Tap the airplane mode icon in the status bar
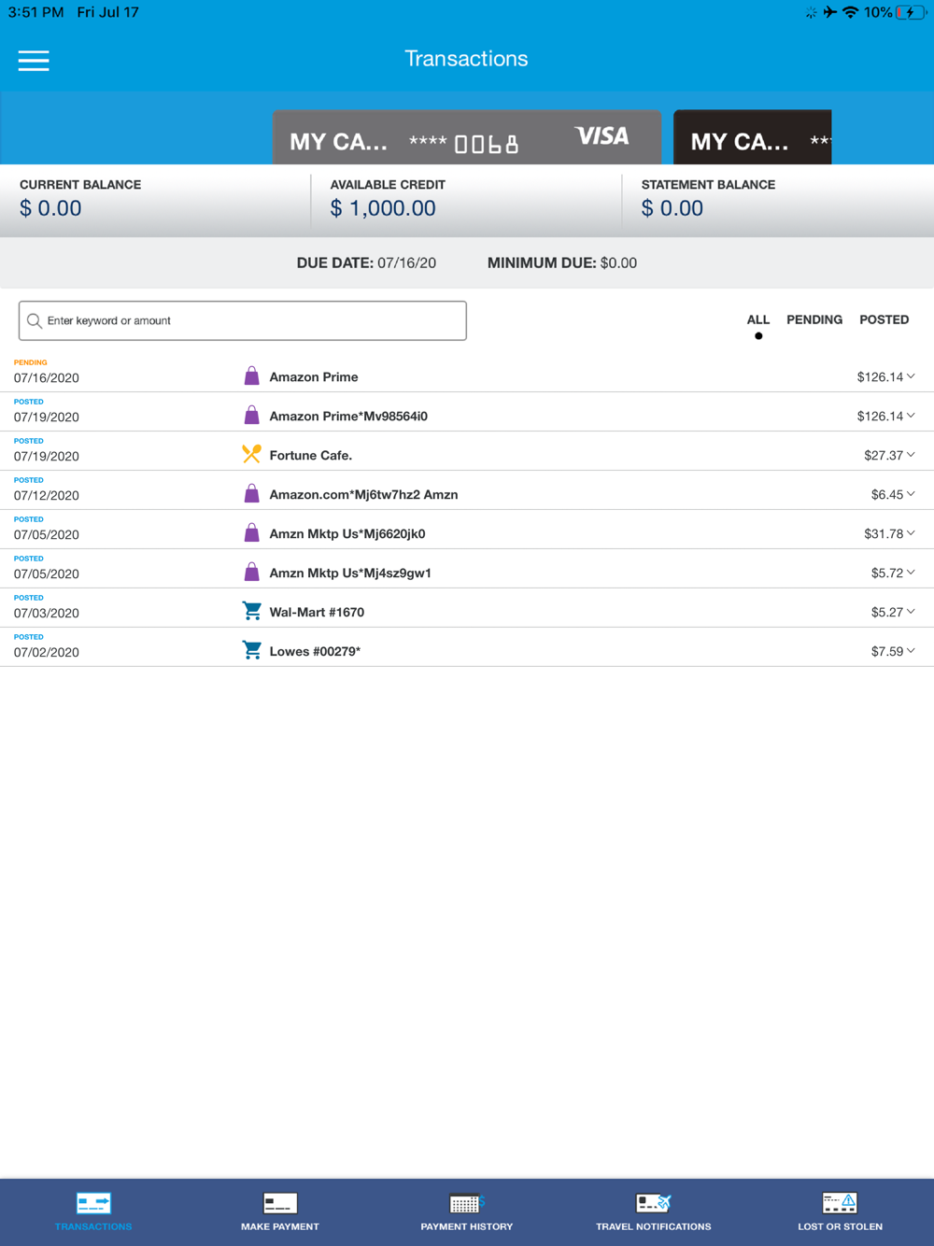 point(829,13)
